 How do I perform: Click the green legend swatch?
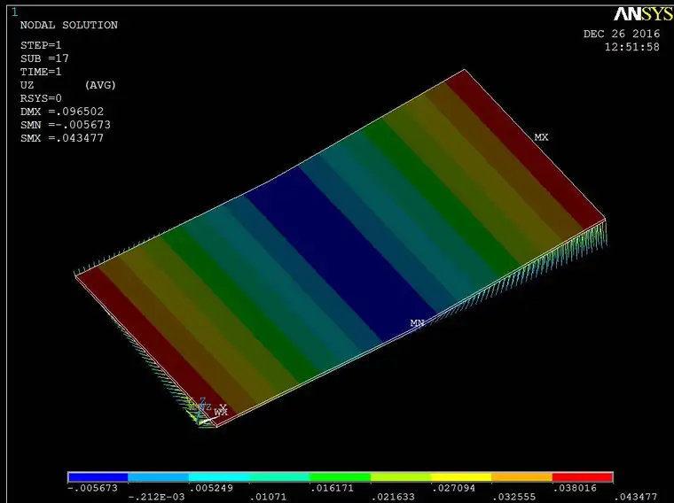(340, 477)
